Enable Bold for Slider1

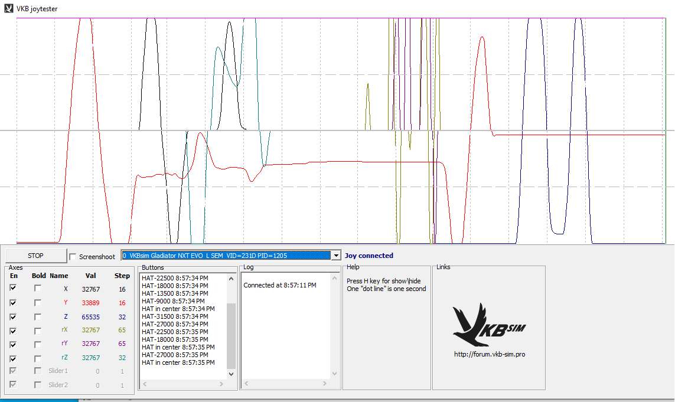click(x=38, y=371)
